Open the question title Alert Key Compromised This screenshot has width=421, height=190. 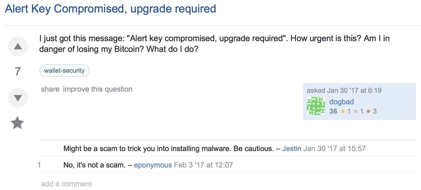coord(111,9)
